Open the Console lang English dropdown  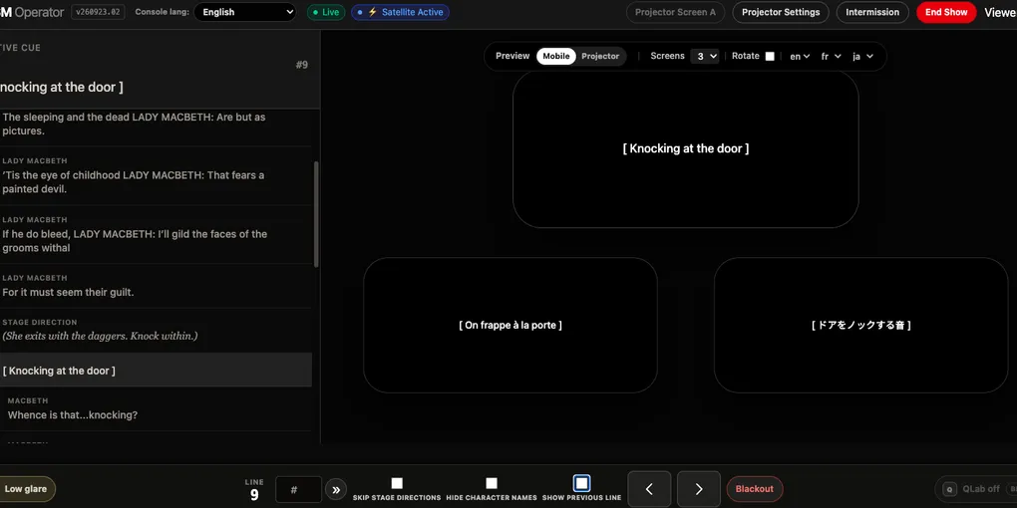point(245,12)
